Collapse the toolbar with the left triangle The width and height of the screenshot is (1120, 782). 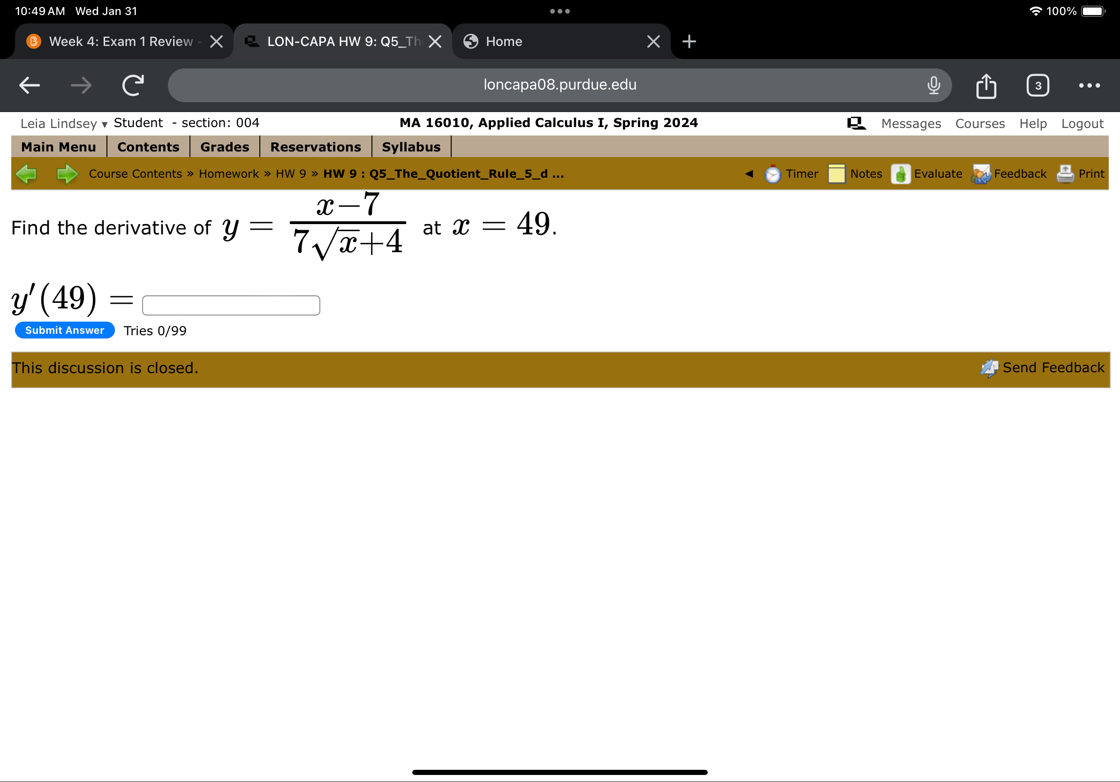click(x=750, y=173)
